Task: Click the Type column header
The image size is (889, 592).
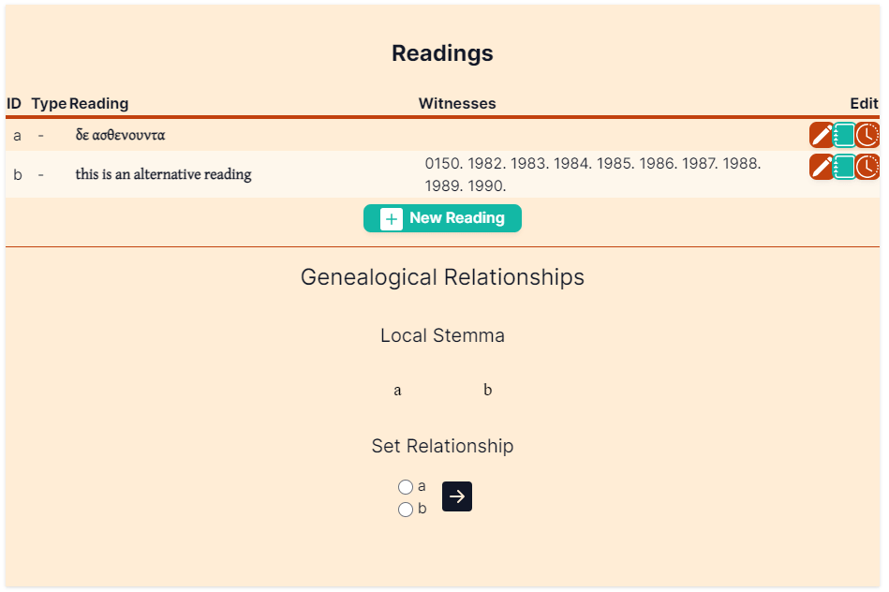Action: [x=50, y=104]
